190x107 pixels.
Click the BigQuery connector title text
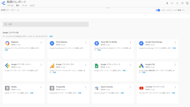[15, 42]
